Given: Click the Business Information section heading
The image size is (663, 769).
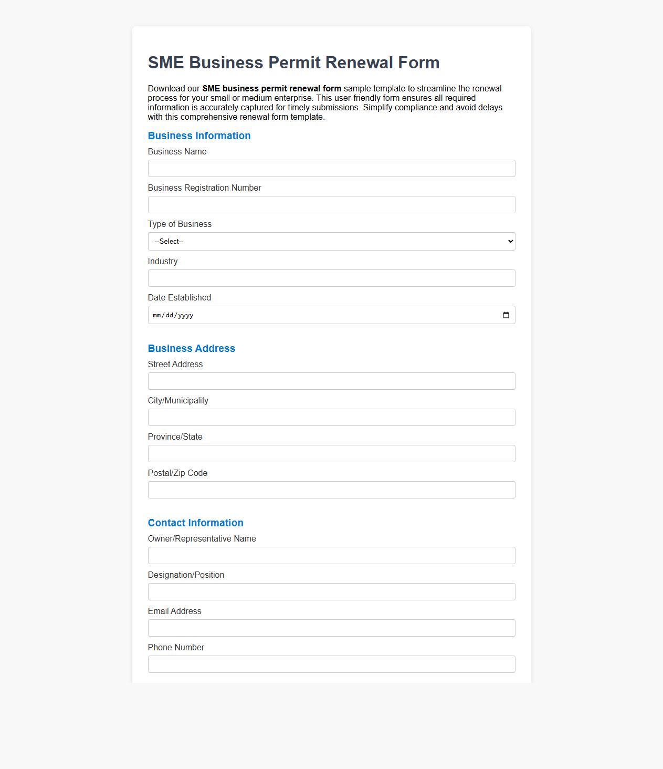Looking at the screenshot, I should pos(199,136).
